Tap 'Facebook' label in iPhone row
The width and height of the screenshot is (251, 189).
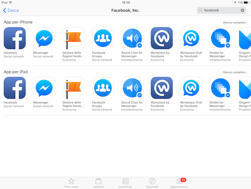point(10,53)
